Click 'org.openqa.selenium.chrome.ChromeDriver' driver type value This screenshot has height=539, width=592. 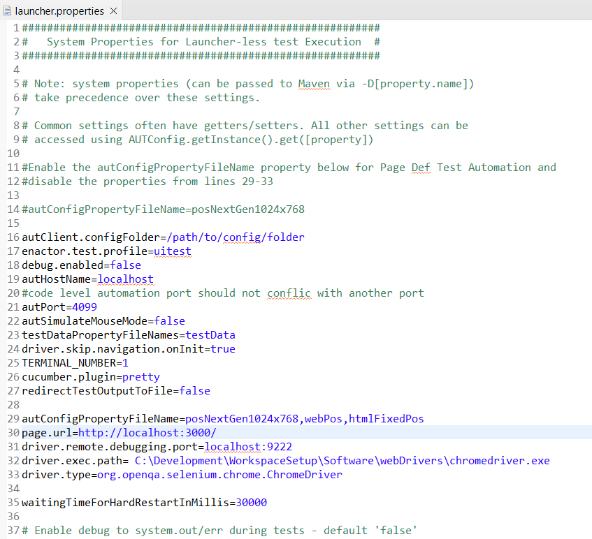[219, 475]
